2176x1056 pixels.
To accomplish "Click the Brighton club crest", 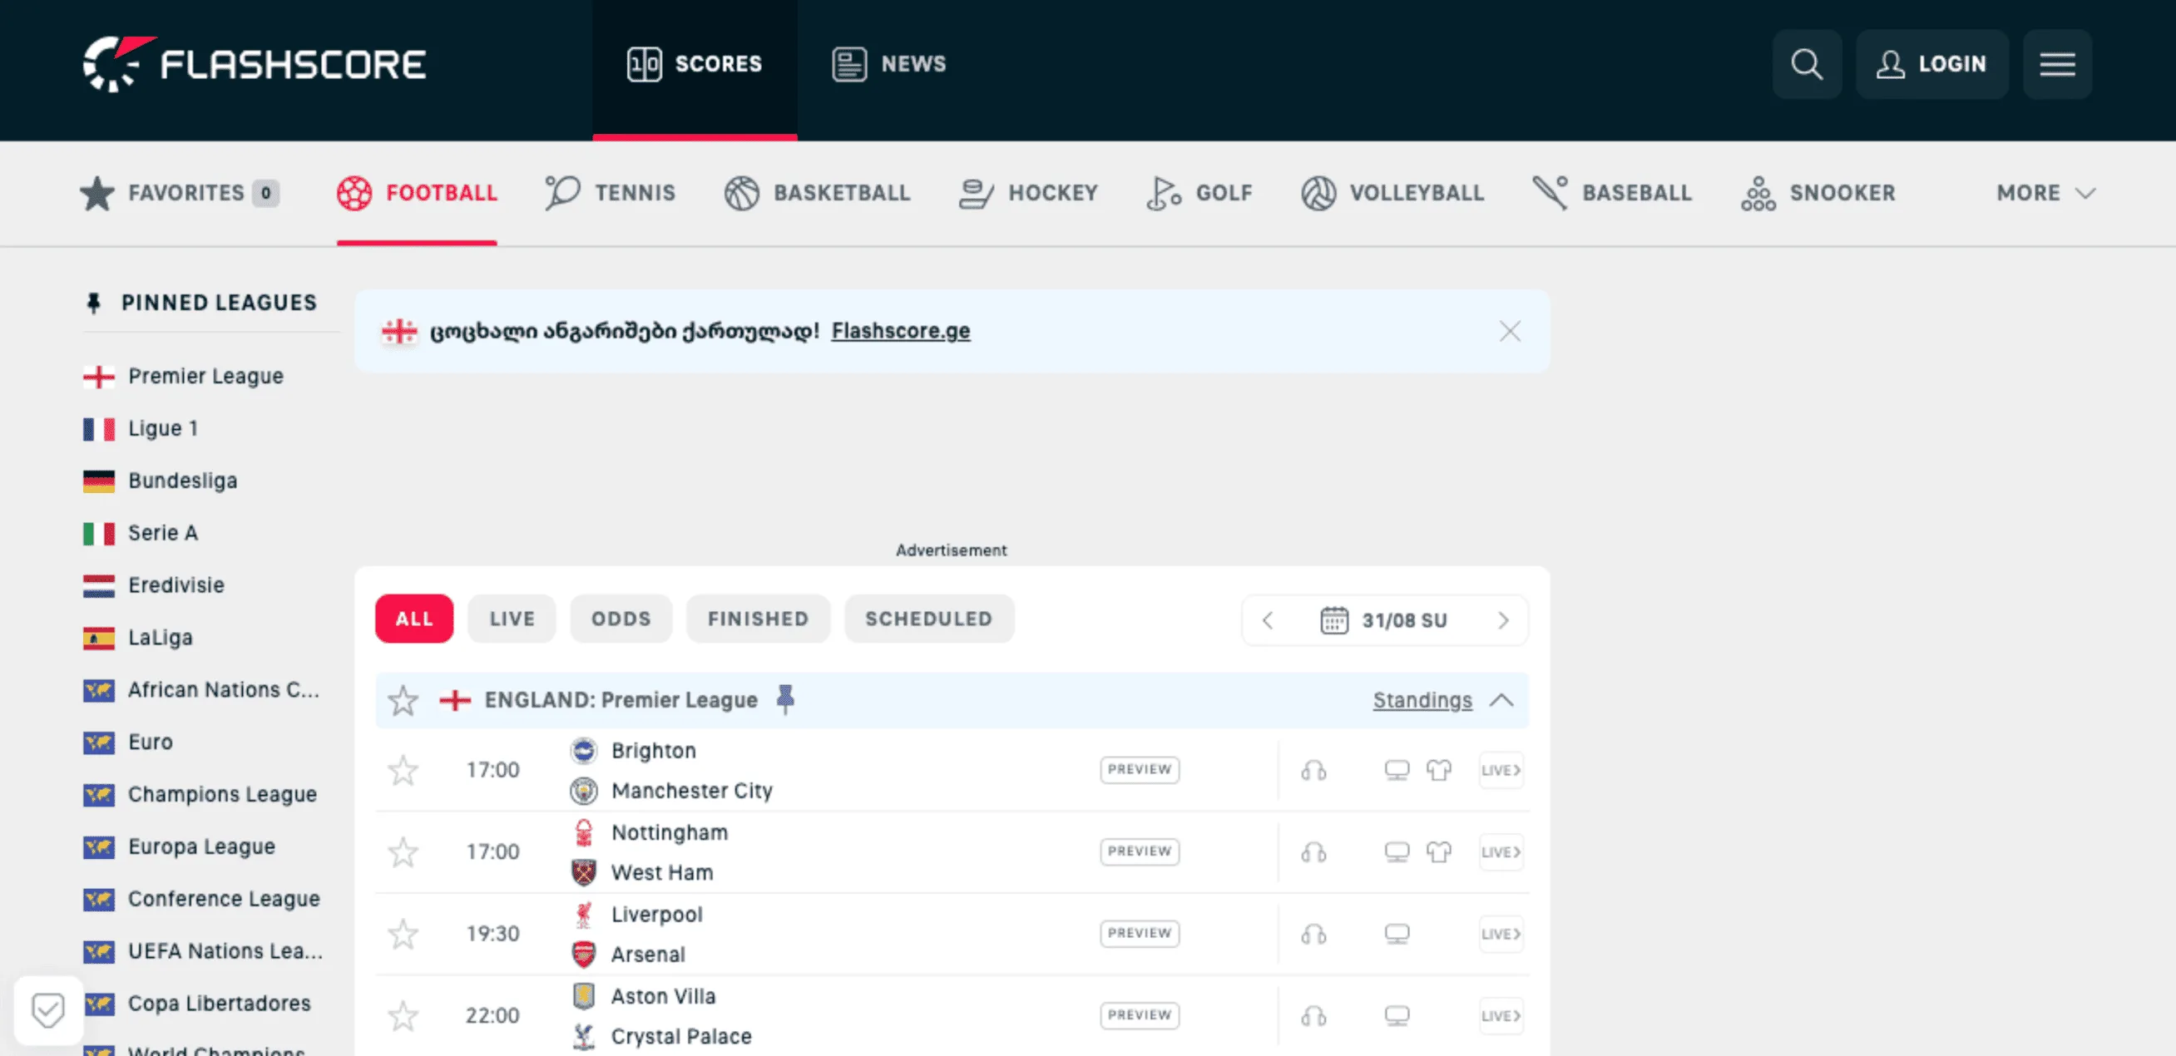I will 584,751.
